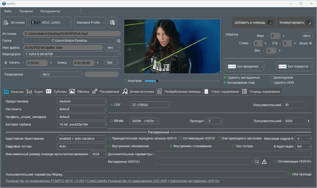Switch to the Расширенный tab
This screenshot has height=188, width=317.
pyautogui.click(x=106, y=92)
